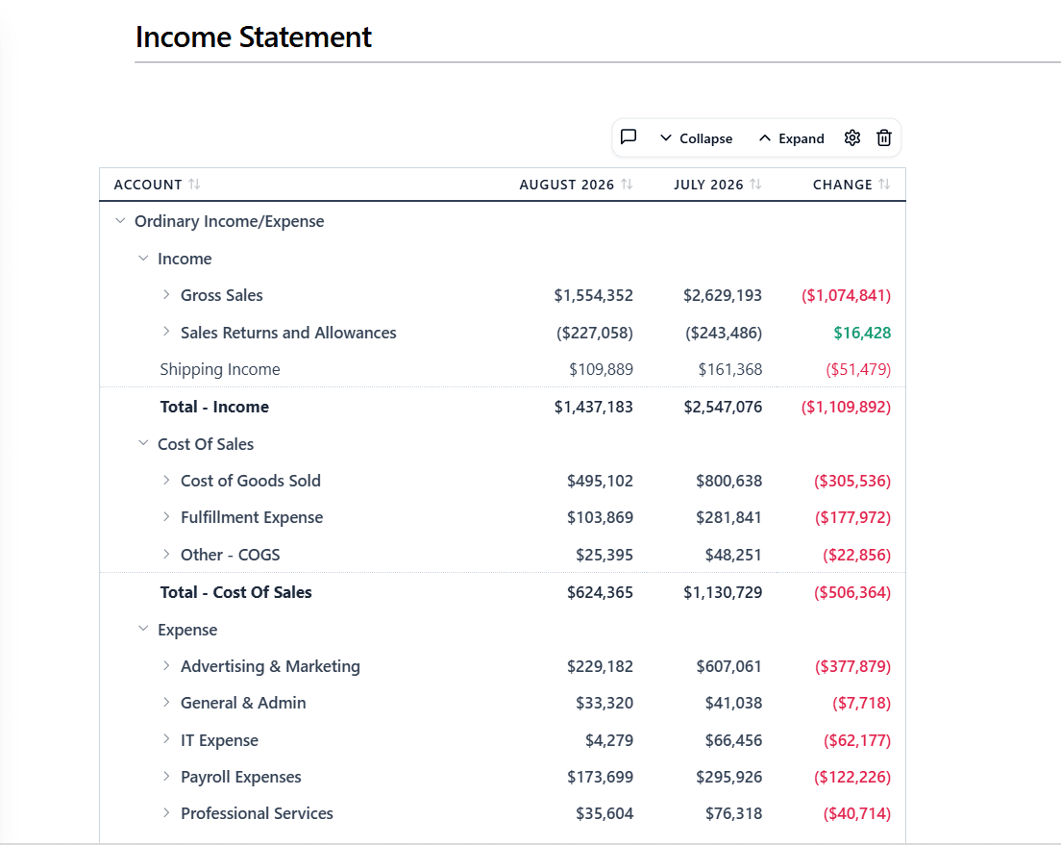
Task: Click Total Income July value $2,547,076
Action: click(723, 407)
